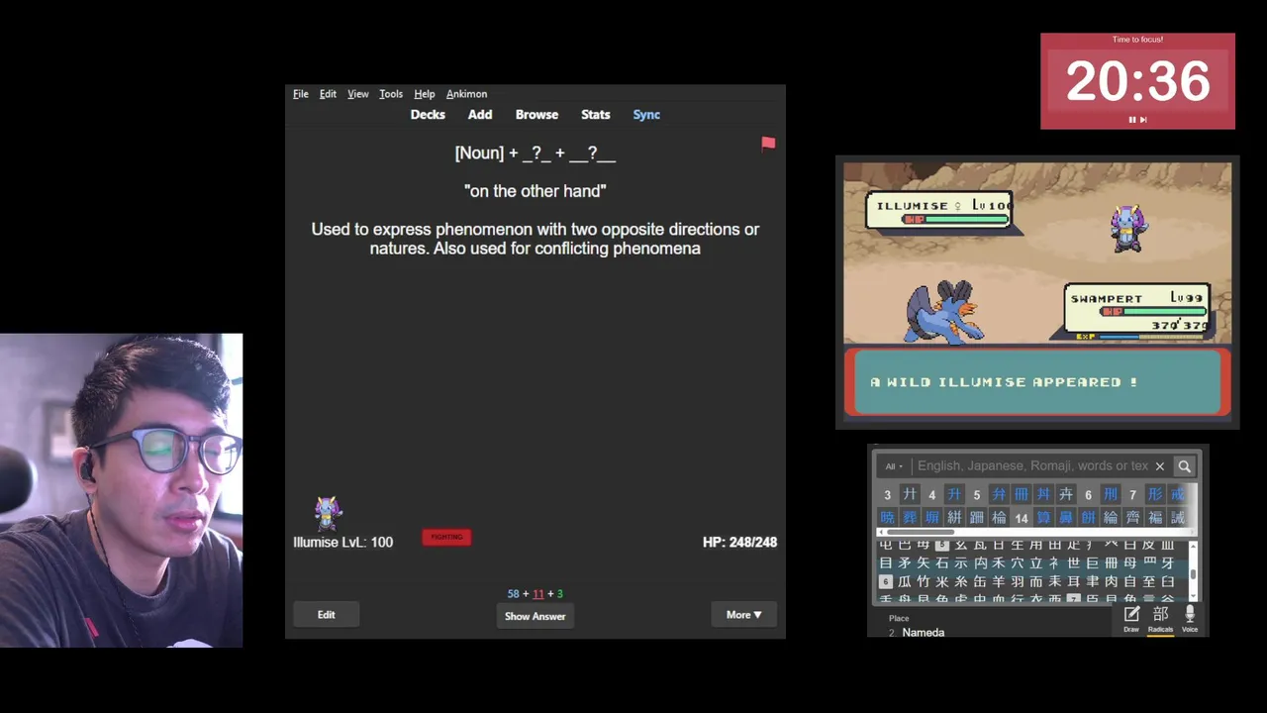Activate Voice search microphone
1267x713 pixels.
coord(1190,620)
